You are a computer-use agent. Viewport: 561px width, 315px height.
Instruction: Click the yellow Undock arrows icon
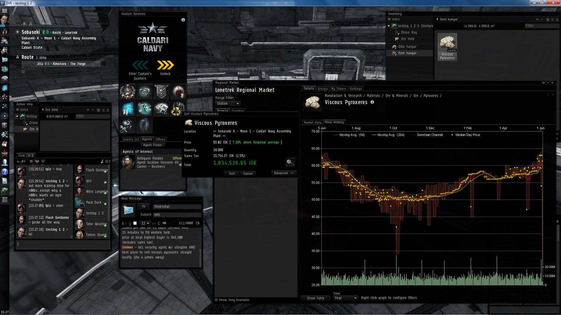pos(165,65)
